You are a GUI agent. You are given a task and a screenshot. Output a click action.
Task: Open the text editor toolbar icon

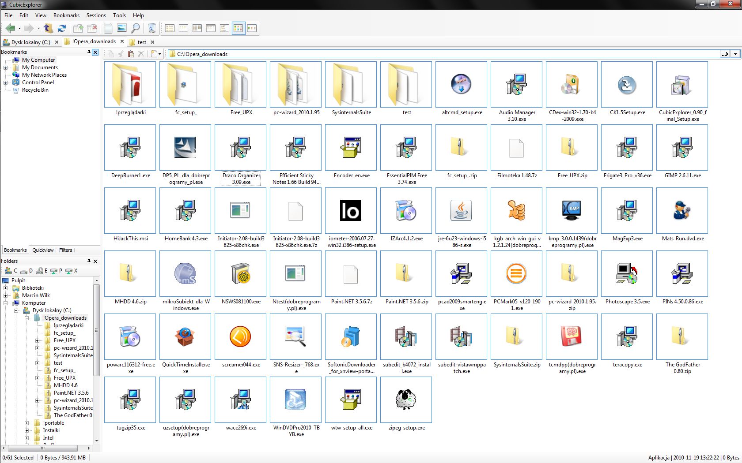click(x=108, y=28)
